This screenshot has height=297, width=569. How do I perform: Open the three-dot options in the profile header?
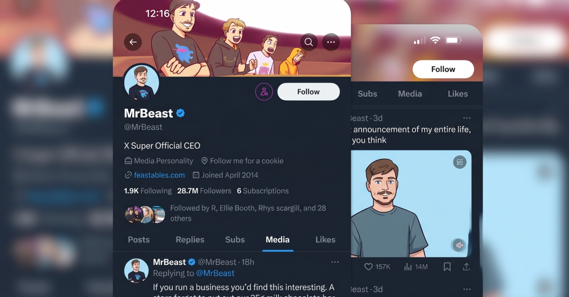click(x=331, y=42)
